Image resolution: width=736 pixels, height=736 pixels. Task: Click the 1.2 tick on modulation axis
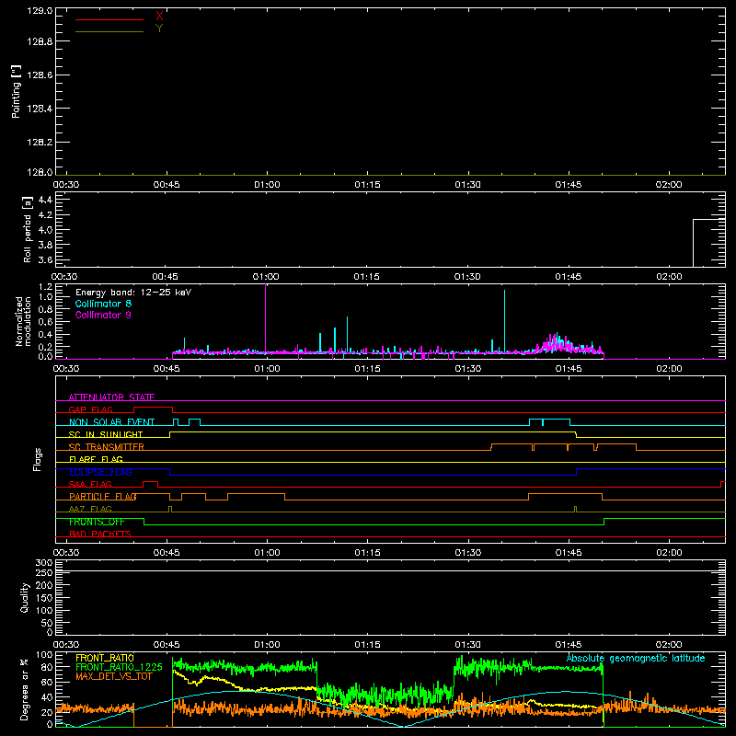[x=45, y=286]
